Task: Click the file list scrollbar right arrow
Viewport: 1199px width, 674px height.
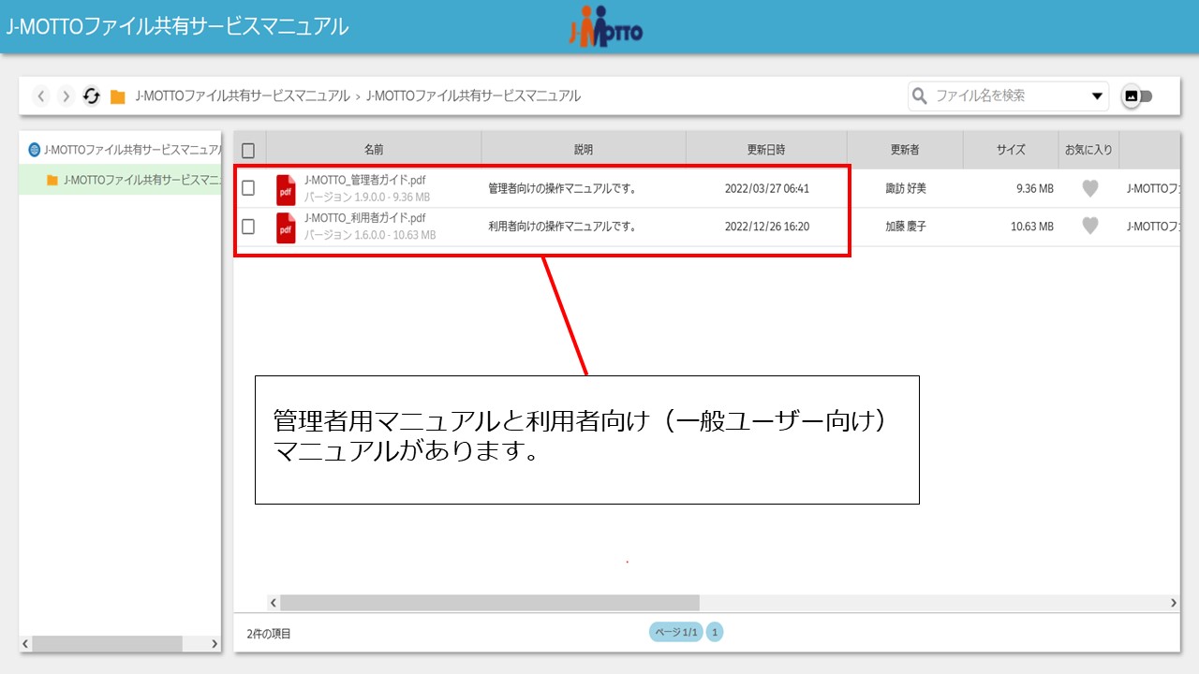Action: tap(1173, 603)
